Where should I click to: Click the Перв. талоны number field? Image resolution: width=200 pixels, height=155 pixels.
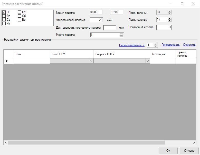point(162,12)
